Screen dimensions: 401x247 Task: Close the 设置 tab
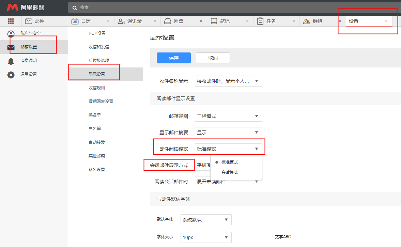(x=386, y=21)
